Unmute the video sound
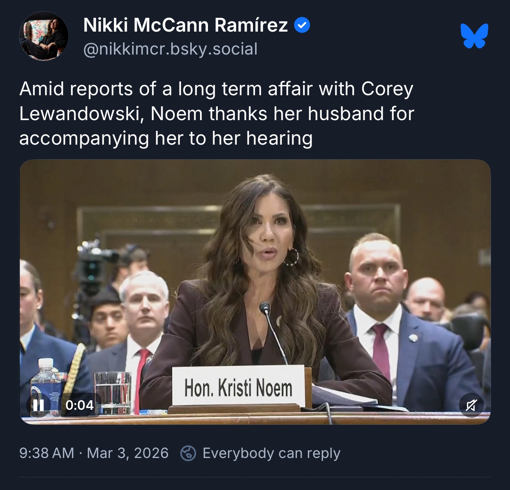The image size is (510, 490). pos(471,405)
